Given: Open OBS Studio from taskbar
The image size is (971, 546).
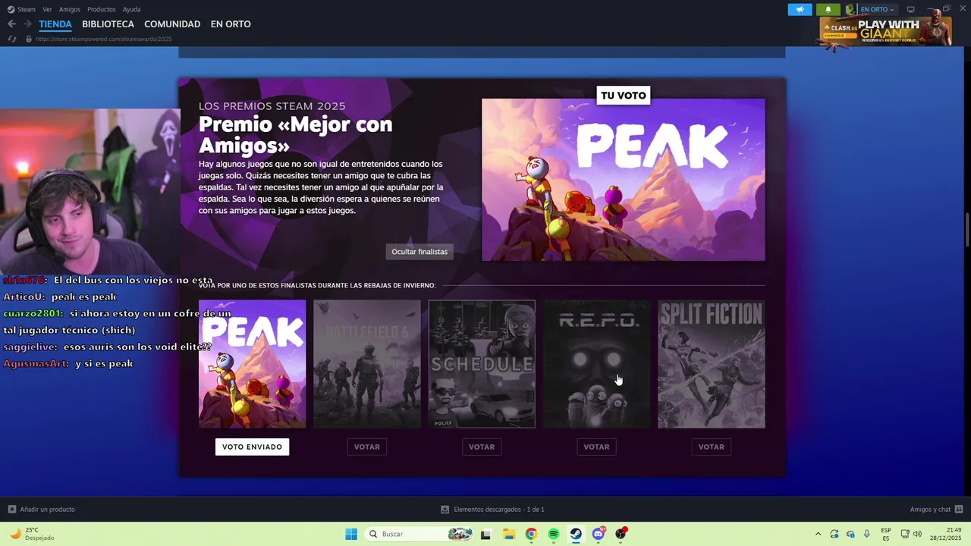Looking at the screenshot, I should pyautogui.click(x=621, y=534).
